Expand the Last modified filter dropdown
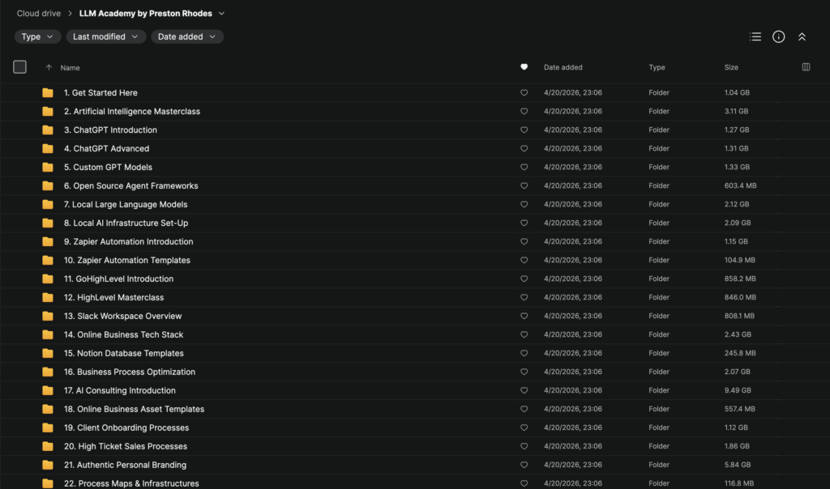 pos(104,36)
